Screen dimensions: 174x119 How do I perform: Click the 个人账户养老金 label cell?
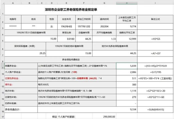(21, 72)
